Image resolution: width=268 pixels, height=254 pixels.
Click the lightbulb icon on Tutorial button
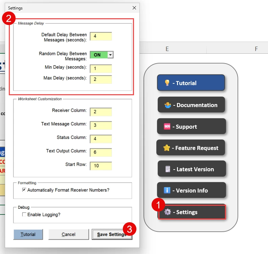[167, 83]
